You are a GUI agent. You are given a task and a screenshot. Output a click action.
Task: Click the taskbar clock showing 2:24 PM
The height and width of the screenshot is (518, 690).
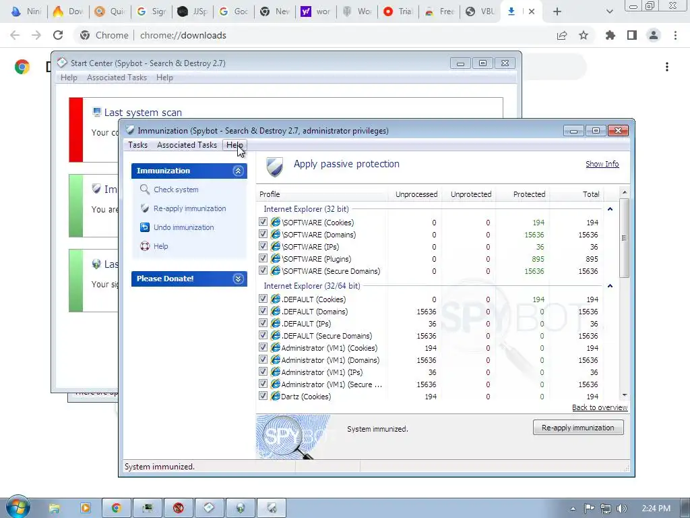pyautogui.click(x=656, y=509)
